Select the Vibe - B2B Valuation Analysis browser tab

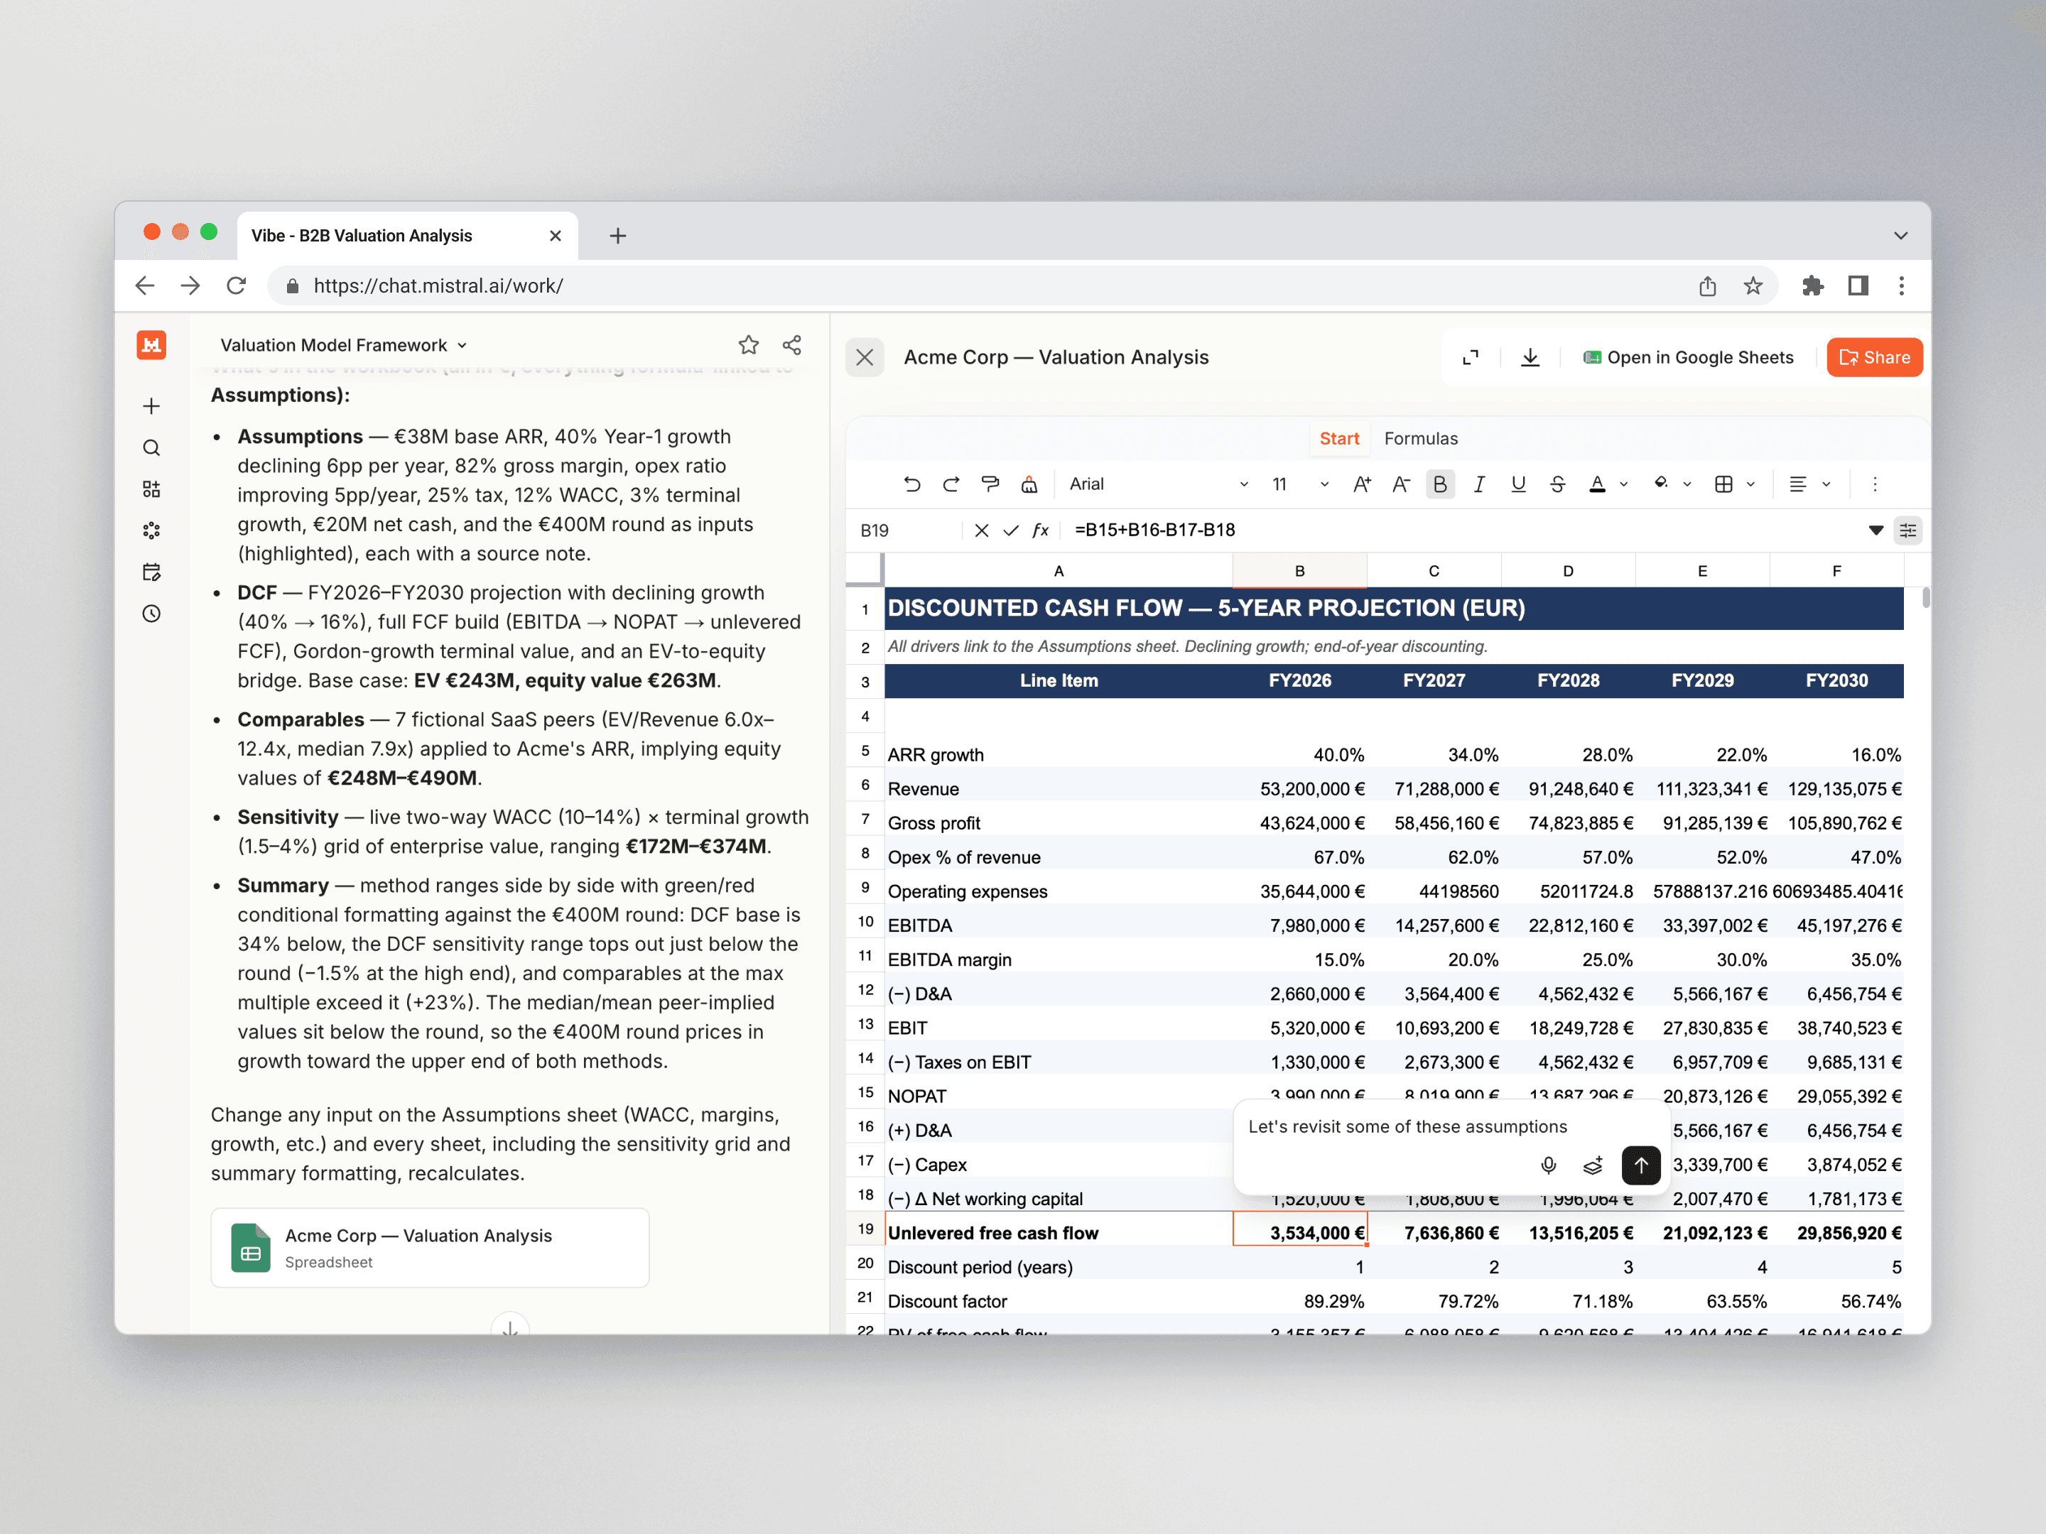pyautogui.click(x=407, y=236)
